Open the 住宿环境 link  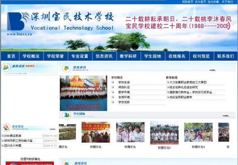124,97
